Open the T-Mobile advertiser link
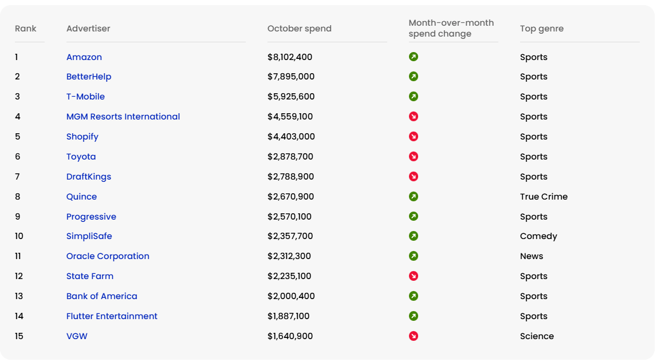657x362 pixels. (85, 97)
